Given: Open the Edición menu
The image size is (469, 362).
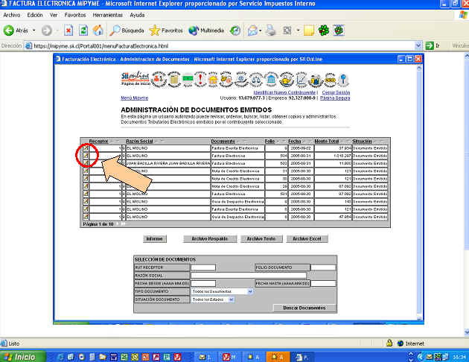Looking at the screenshot, I should (x=35, y=15).
